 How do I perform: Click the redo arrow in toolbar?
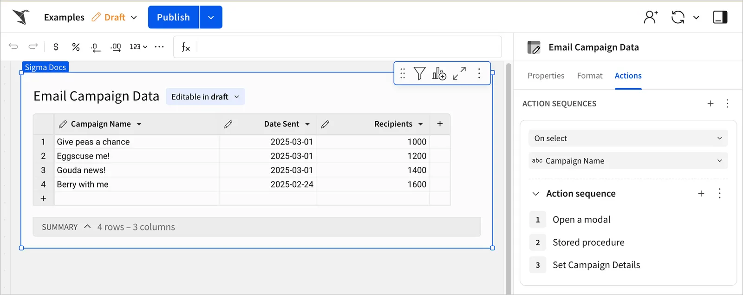33,46
